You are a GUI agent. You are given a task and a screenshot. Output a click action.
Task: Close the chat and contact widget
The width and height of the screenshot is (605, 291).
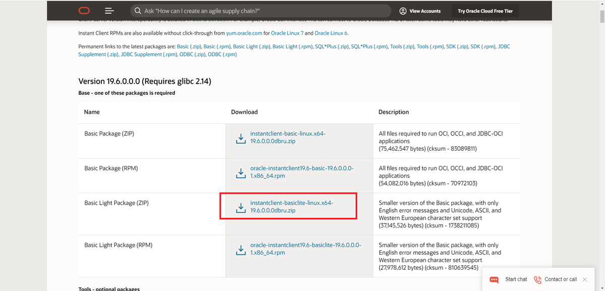[x=584, y=279]
